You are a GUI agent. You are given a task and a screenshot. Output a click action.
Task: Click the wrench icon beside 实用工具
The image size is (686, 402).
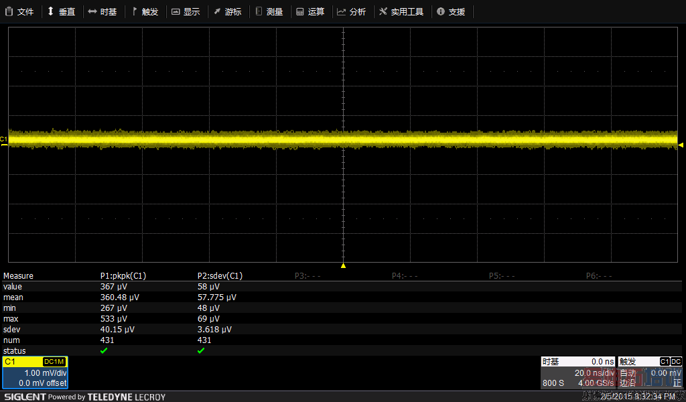(x=383, y=11)
